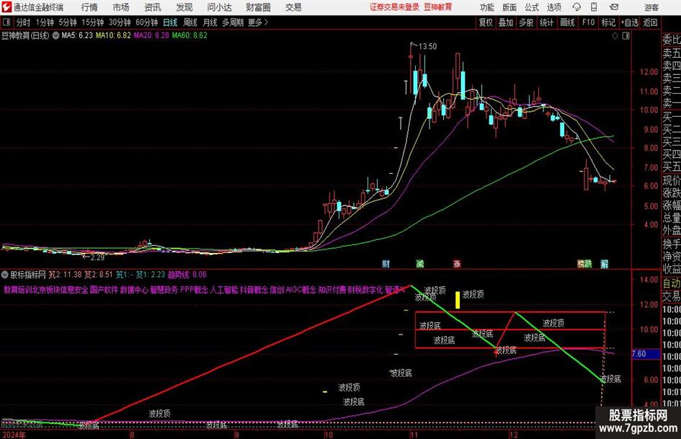This screenshot has height=439, width=681.
Task: Click the 2.29 low price label
Action: [x=97, y=257]
